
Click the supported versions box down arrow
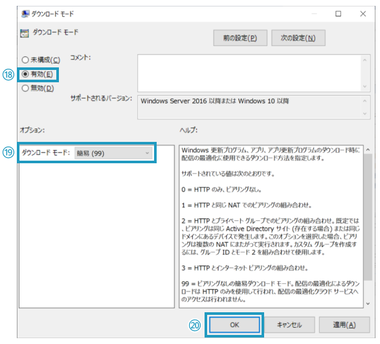[364, 113]
